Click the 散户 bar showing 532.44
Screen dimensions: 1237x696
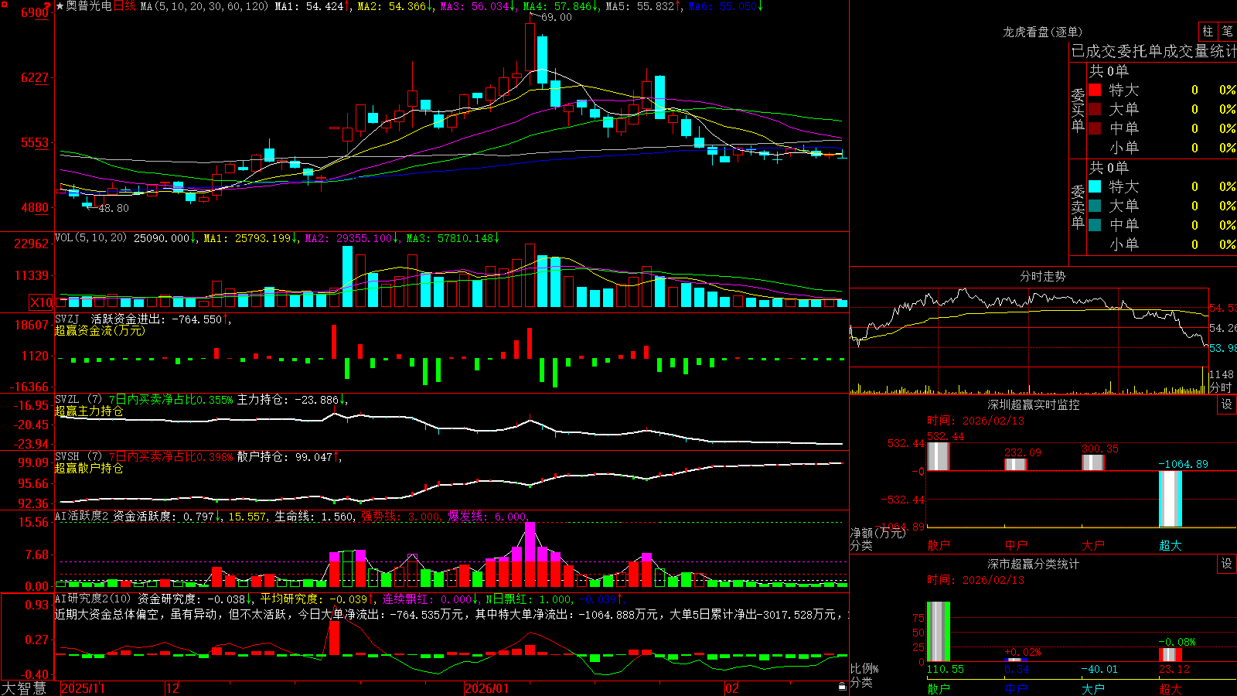coord(939,456)
